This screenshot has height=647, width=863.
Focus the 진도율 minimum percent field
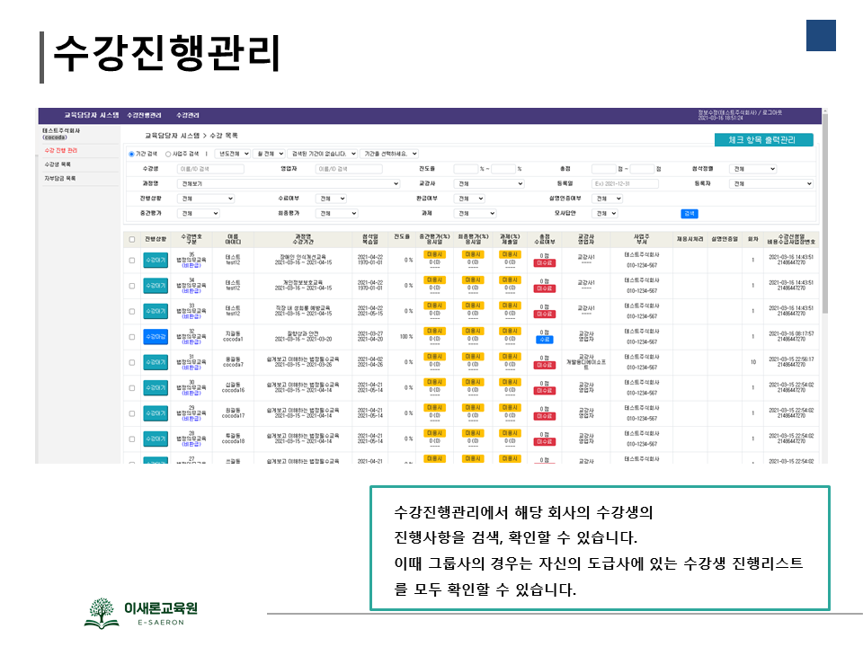pos(466,169)
